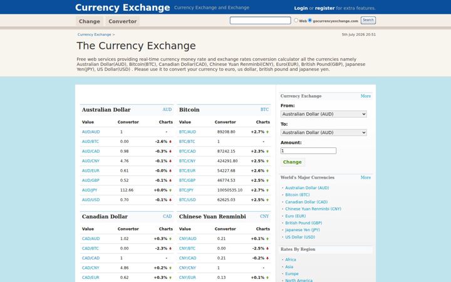Focus the Amount input field
451x282 pixels.
point(308,151)
